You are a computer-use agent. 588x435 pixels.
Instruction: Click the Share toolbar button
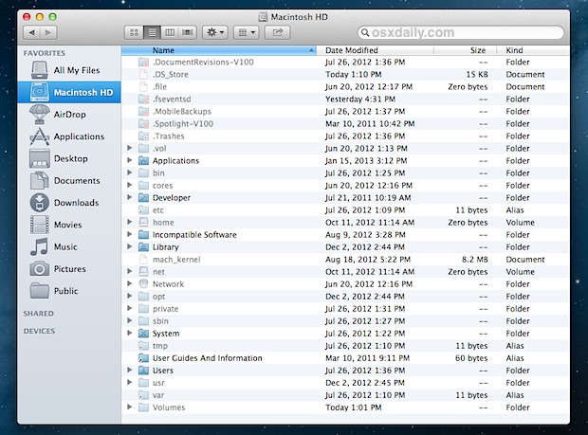point(278,32)
